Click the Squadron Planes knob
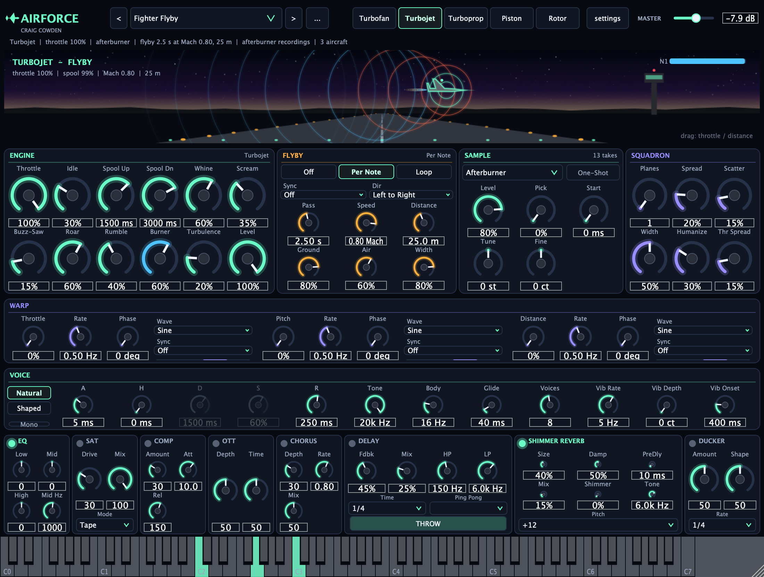The width and height of the screenshot is (764, 577). (649, 195)
